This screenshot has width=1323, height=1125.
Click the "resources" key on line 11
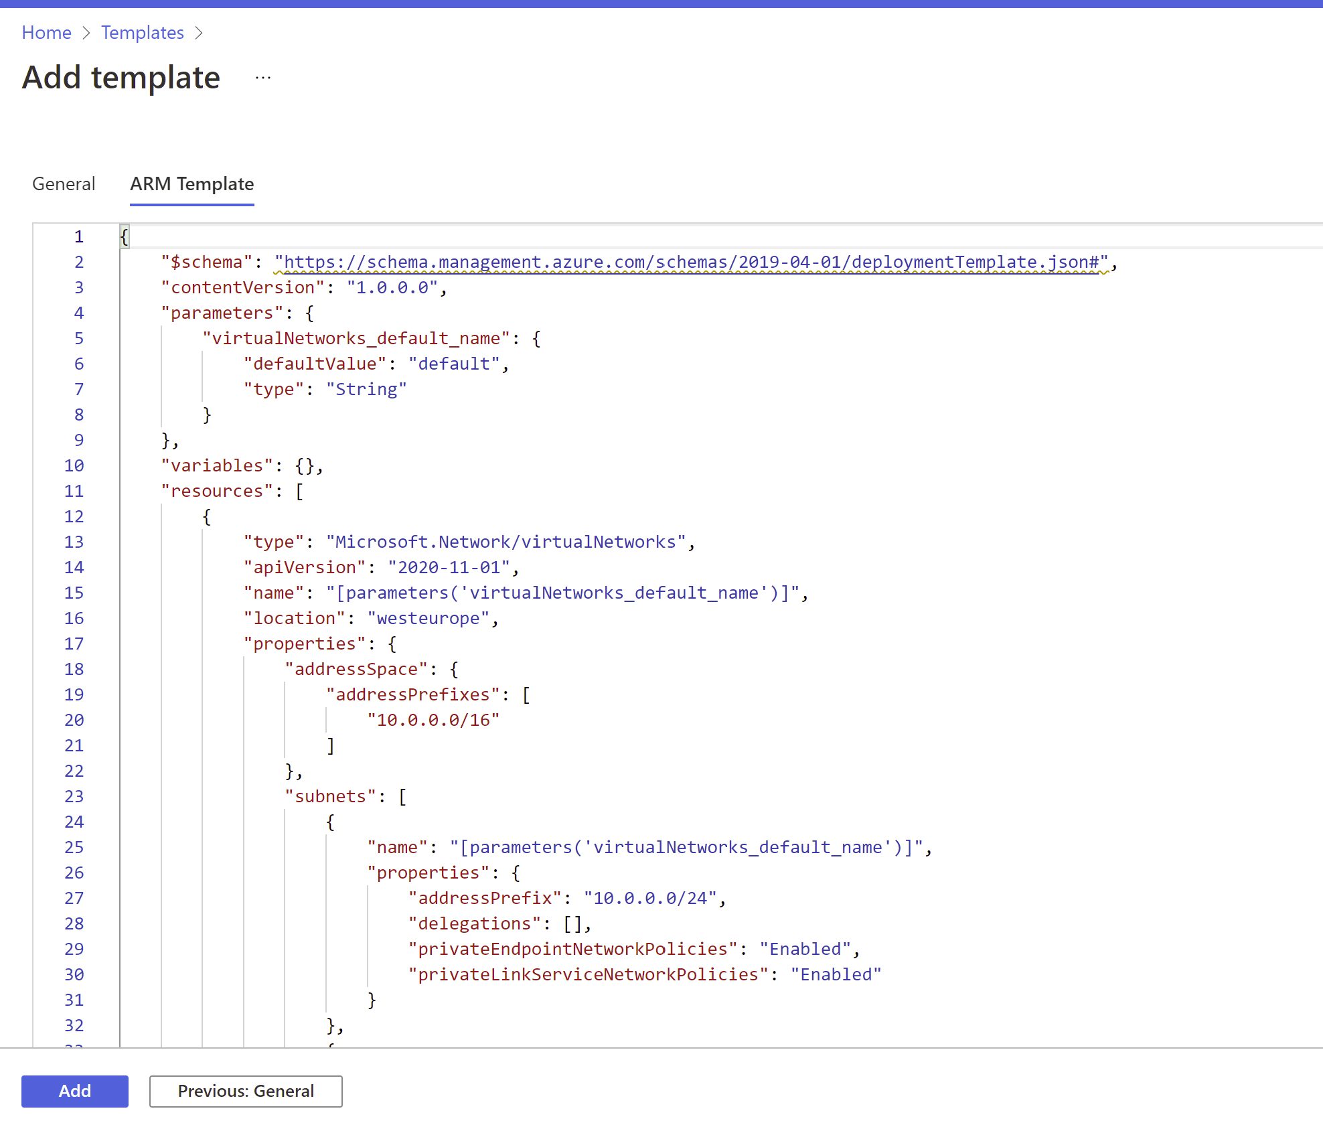(x=217, y=491)
